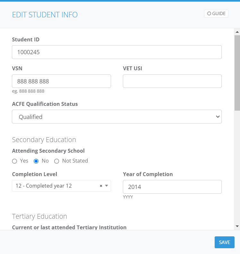The height and width of the screenshot is (254, 240).
Task: Open the GUIDE help button
Action: [216, 14]
